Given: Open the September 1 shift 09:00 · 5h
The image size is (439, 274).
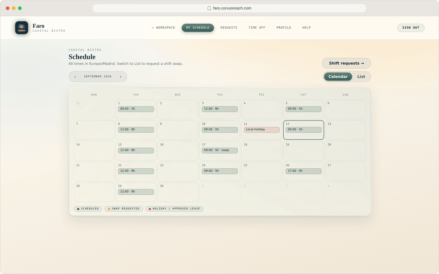Looking at the screenshot, I should (136, 109).
